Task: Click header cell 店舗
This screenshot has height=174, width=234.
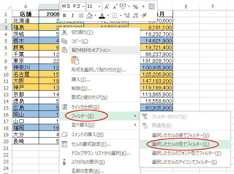Action: click(26, 14)
